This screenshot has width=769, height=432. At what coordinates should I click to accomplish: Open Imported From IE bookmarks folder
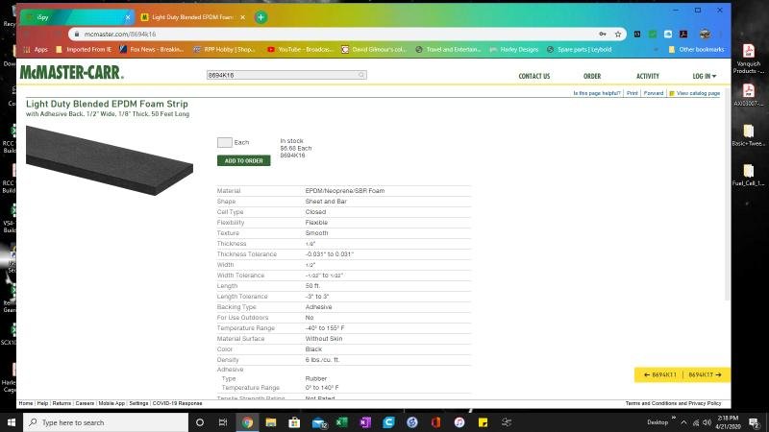pos(84,50)
